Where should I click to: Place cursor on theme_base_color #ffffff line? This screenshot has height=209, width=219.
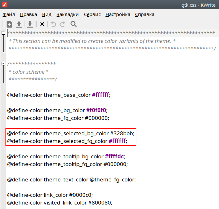pyautogui.click(x=59, y=95)
